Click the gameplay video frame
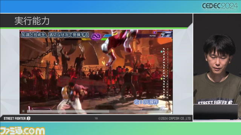The height and width of the screenshot is (135, 241). [x=96, y=72]
